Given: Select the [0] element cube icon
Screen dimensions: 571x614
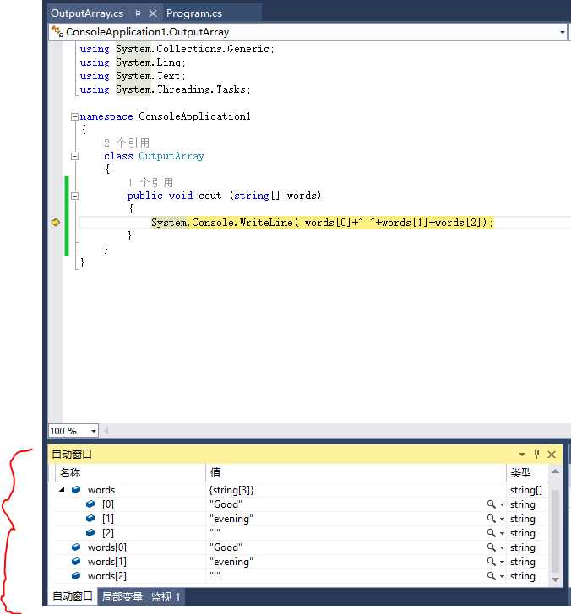Looking at the screenshot, I should (x=90, y=504).
